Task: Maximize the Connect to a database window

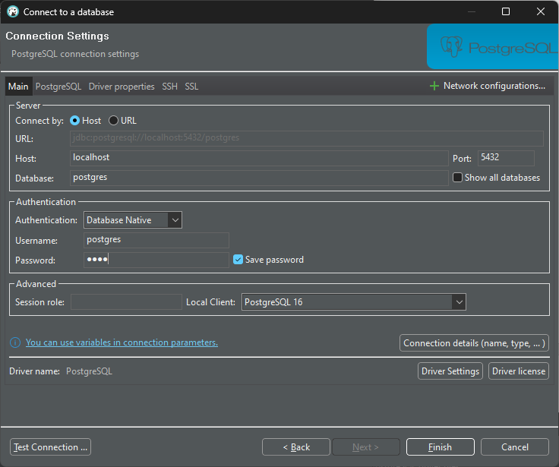Action: point(506,11)
